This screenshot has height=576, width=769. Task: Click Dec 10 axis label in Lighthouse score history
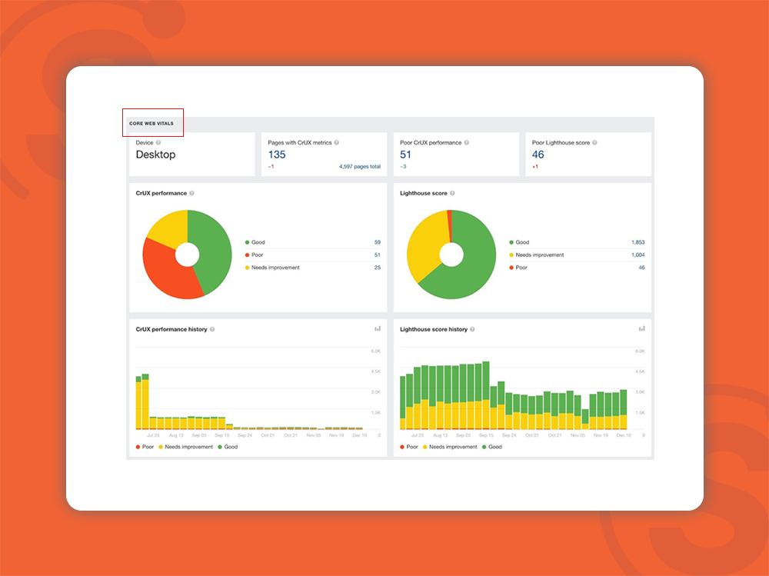[x=624, y=436]
